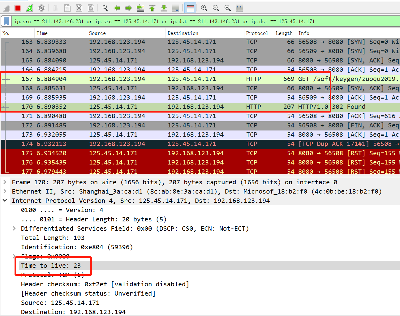Select the Time to live: 23 field
Screen dimensions: 400x316
pos(209,266)
